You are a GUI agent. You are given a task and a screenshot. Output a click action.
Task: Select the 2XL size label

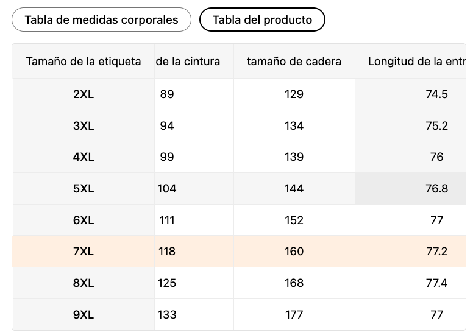[x=84, y=94]
